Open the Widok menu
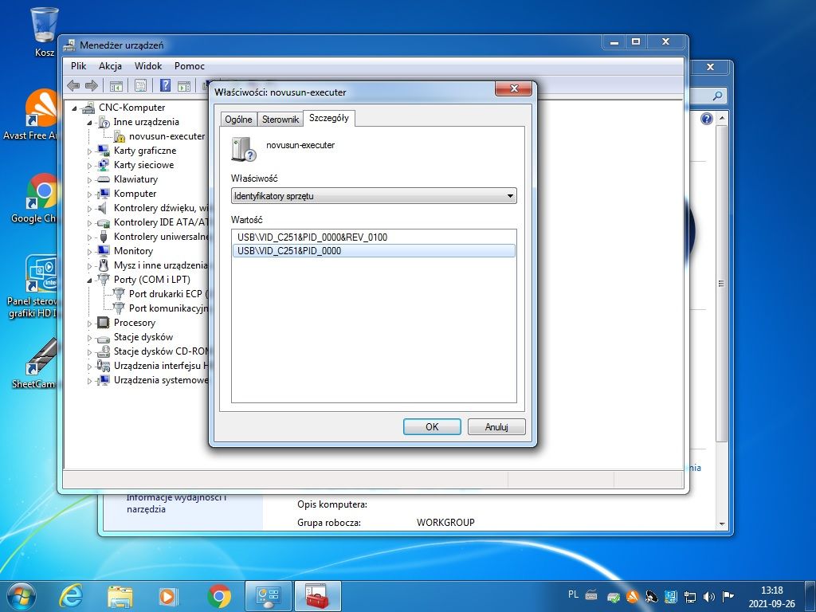Viewport: 816px width, 612px height. point(148,66)
